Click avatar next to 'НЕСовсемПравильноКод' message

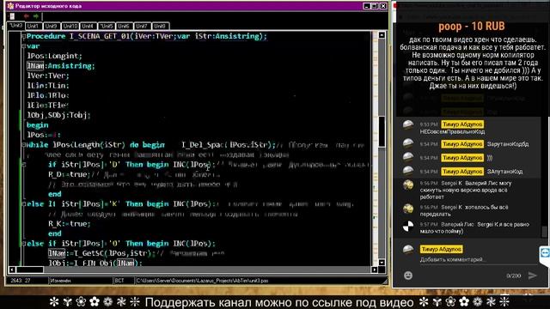408,124
